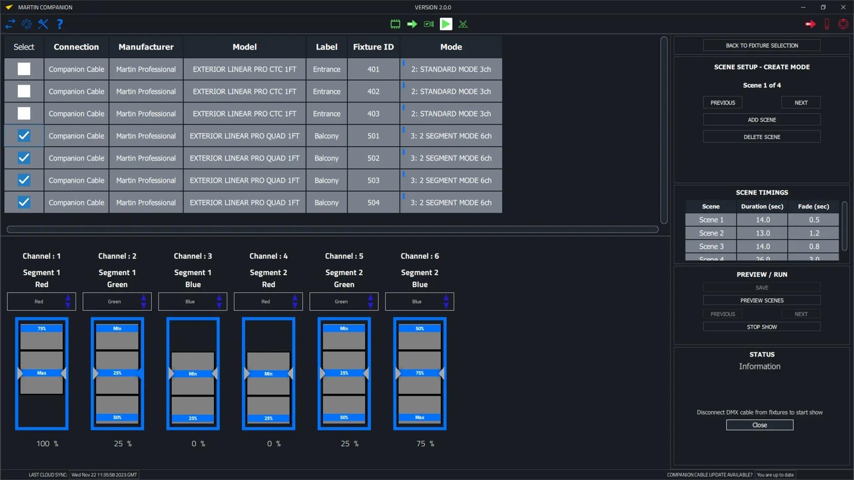Click the red arrow icon at top right
Viewport: 854px width, 480px height.
click(810, 24)
